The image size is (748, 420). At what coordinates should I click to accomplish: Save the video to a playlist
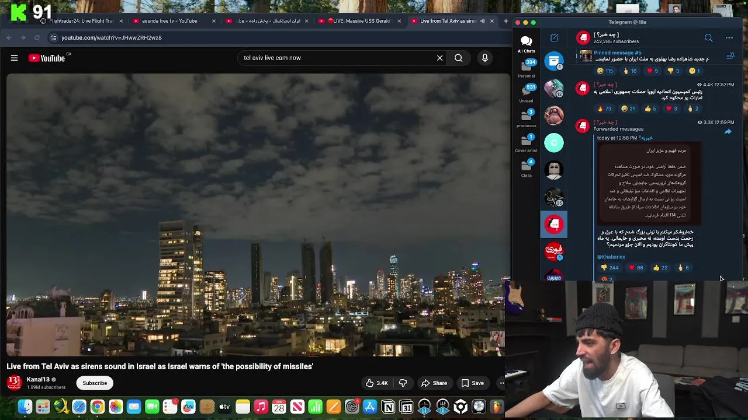pos(473,383)
